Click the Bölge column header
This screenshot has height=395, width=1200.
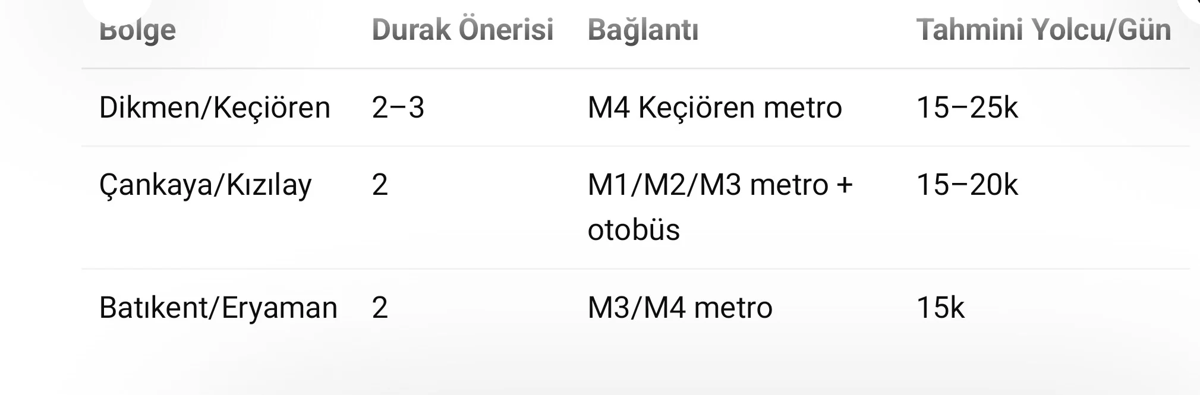click(x=137, y=30)
